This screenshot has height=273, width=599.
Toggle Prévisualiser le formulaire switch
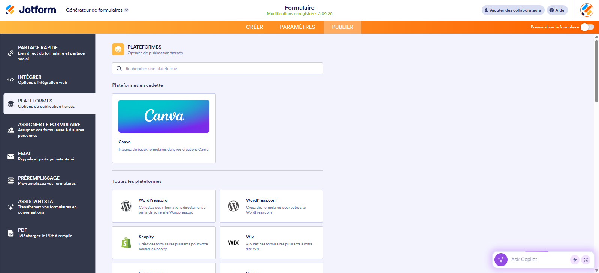pos(587,27)
